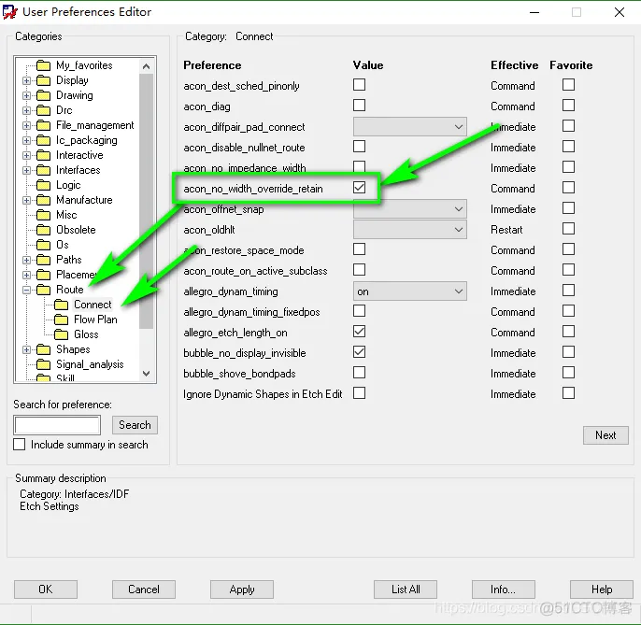The image size is (641, 625).
Task: Click the Help button
Action: click(602, 589)
